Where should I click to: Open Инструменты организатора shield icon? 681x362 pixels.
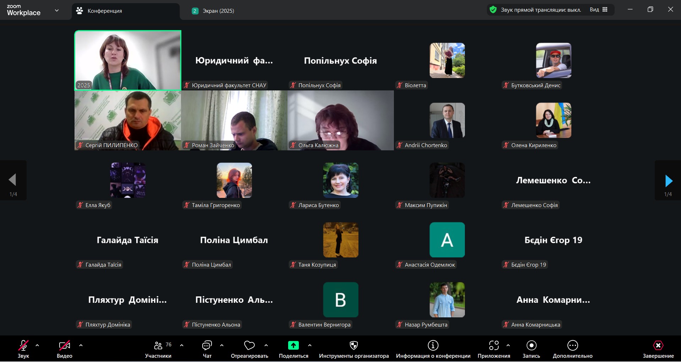pyautogui.click(x=354, y=346)
